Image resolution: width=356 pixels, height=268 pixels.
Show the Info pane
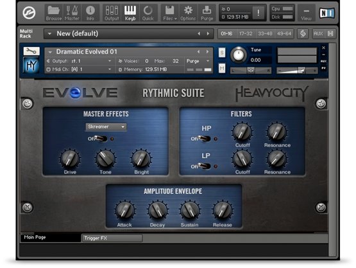coord(90,13)
